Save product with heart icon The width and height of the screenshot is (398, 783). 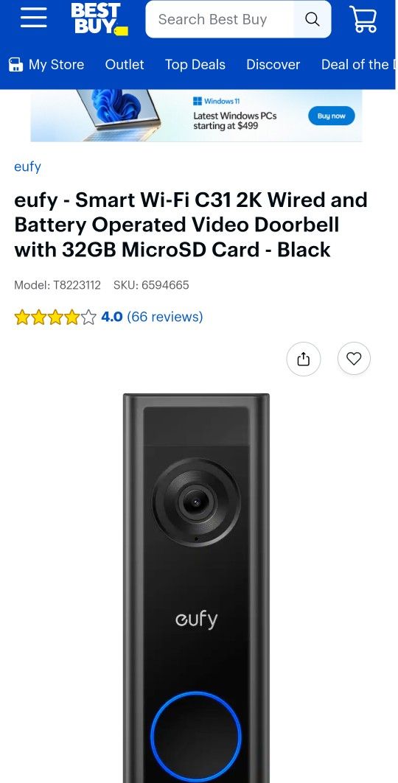[354, 359]
